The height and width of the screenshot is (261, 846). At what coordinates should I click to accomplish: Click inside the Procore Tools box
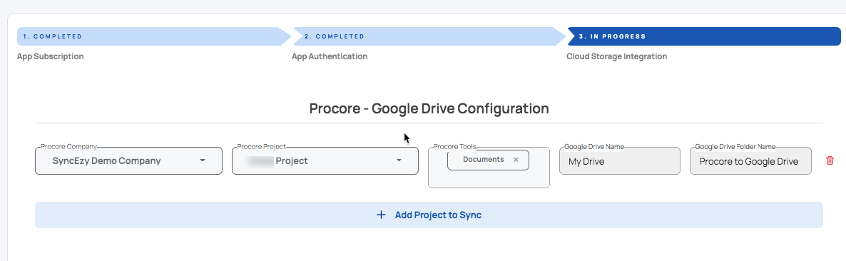tap(489, 179)
